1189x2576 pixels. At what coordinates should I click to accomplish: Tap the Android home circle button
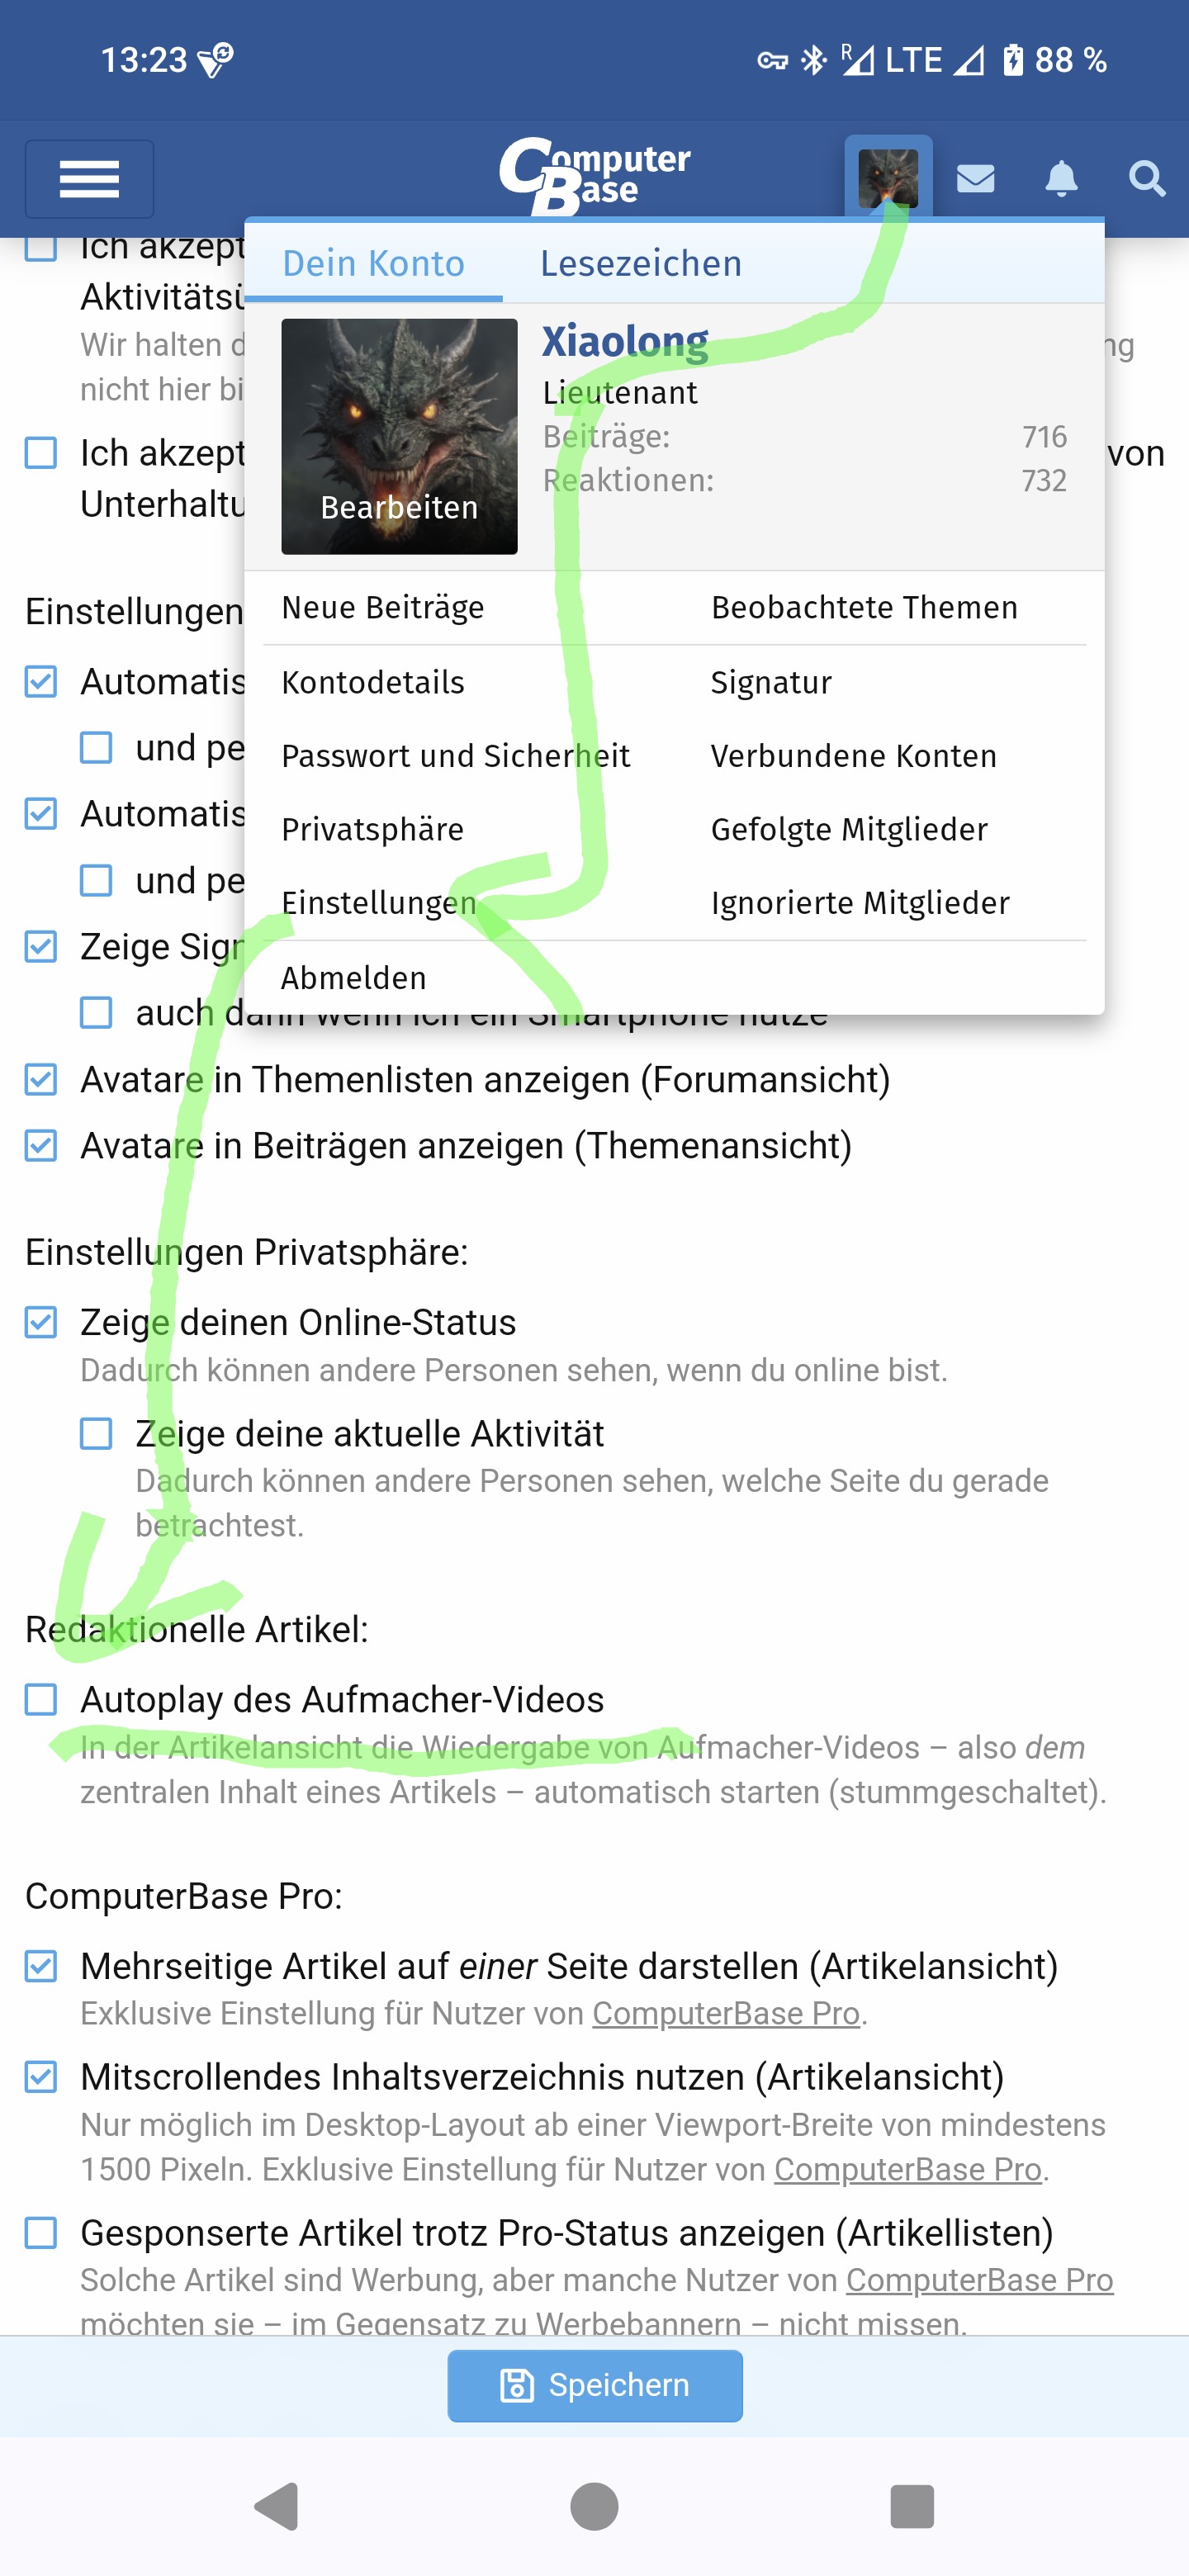pyautogui.click(x=594, y=2506)
